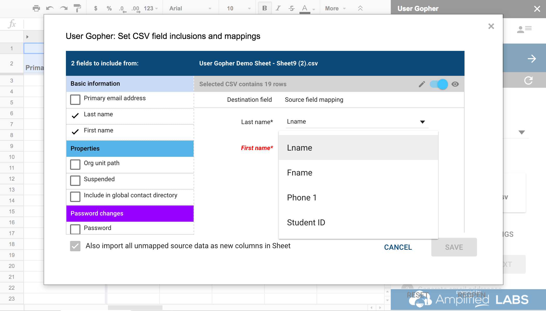Close the CSV mapping dialog
546x311 pixels.
[x=491, y=26]
